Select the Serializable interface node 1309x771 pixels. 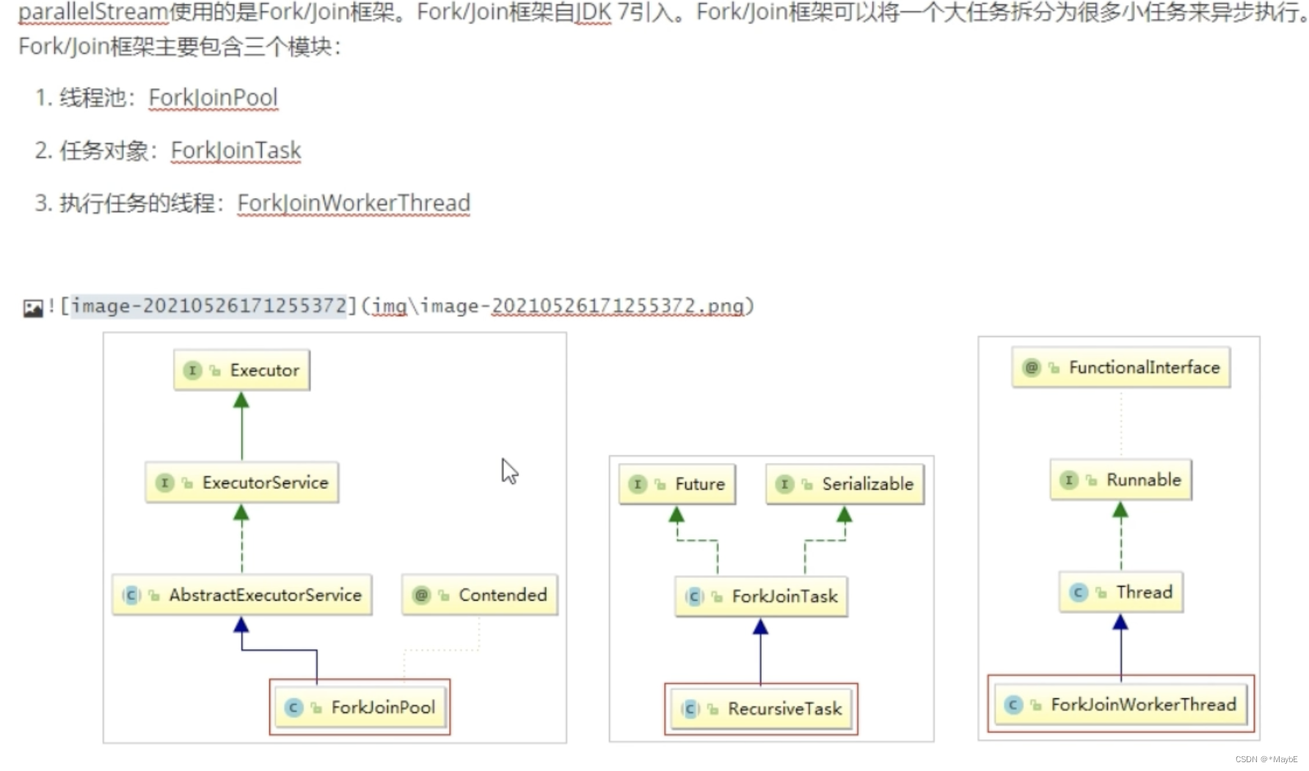(x=845, y=484)
